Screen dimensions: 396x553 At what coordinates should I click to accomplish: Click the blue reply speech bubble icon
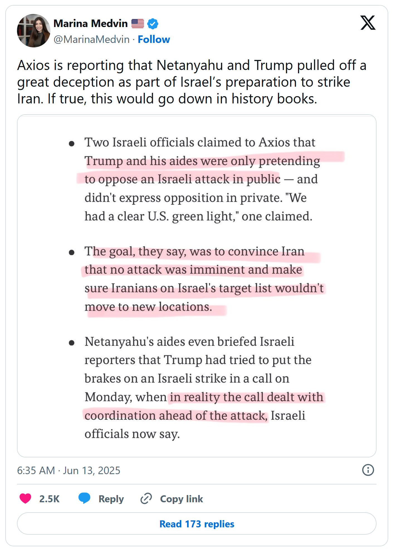pyautogui.click(x=84, y=498)
